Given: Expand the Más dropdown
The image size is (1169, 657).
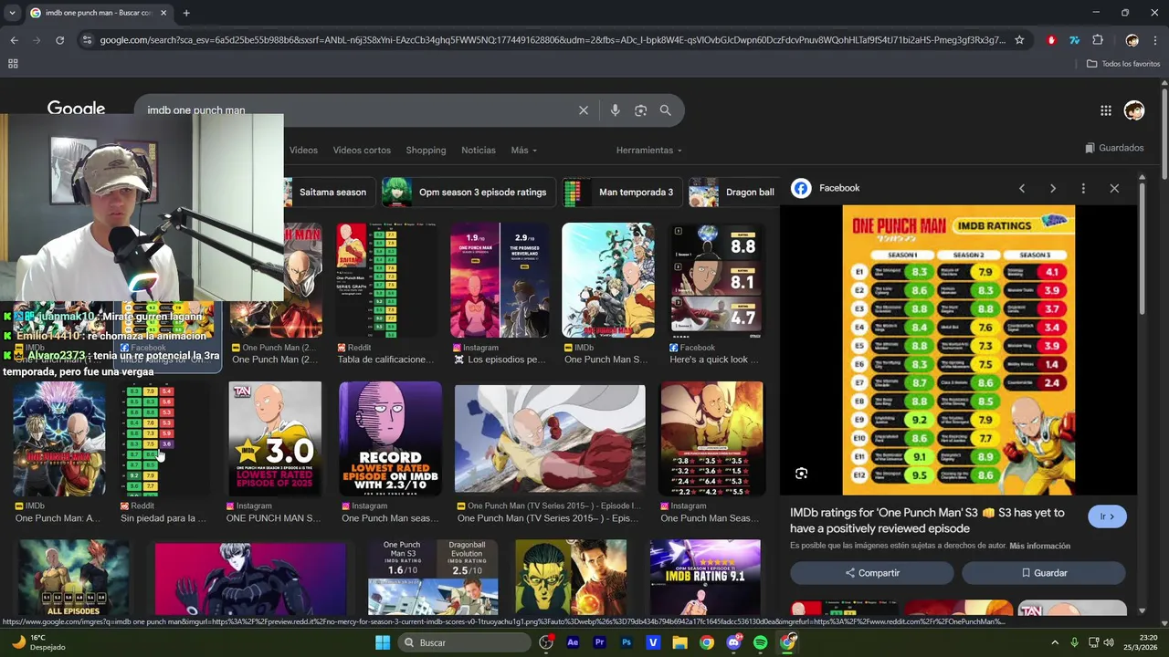Looking at the screenshot, I should click(523, 151).
